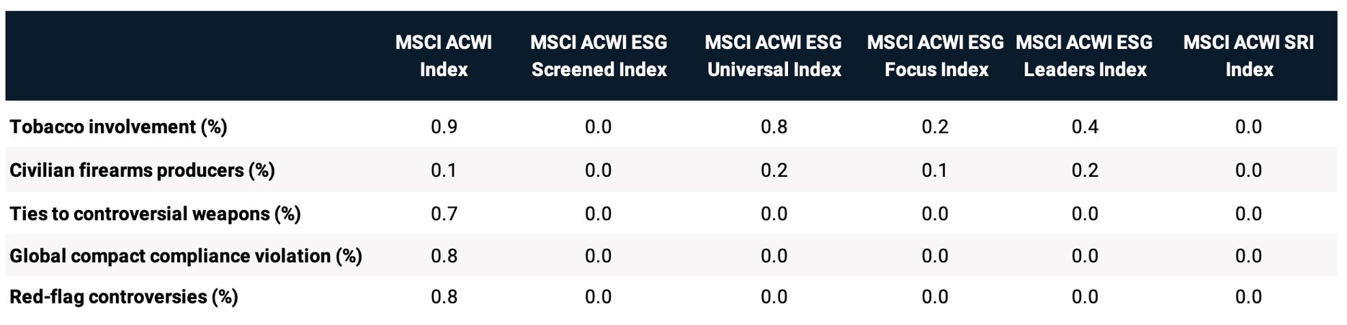
Task: Select Global compact compliance violation (%) row label
Action: click(x=185, y=256)
